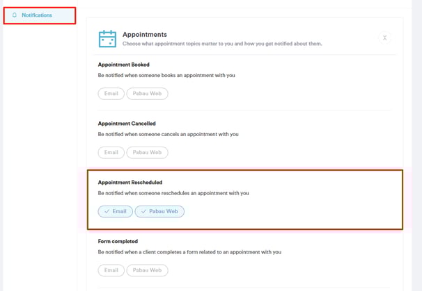Disable Pabau Web for Appointment Rescheduled
Image resolution: width=422 pixels, height=291 pixels.
pos(159,212)
